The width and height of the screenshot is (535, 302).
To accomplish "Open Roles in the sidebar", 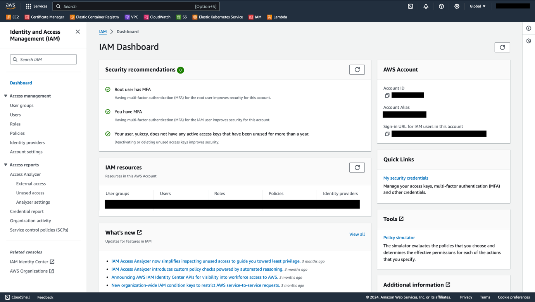I will 15,124.
